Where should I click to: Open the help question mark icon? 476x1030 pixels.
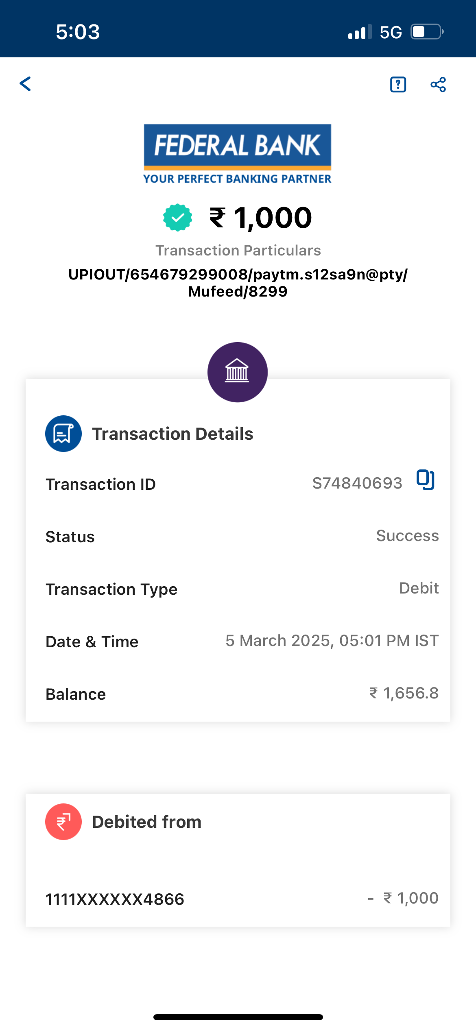[x=398, y=85]
